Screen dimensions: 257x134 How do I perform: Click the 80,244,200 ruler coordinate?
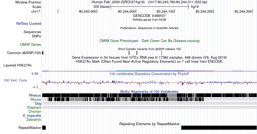point(204,11)
